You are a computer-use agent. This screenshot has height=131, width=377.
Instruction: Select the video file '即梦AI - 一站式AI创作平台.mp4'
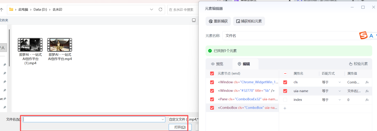pyautogui.click(x=60, y=49)
